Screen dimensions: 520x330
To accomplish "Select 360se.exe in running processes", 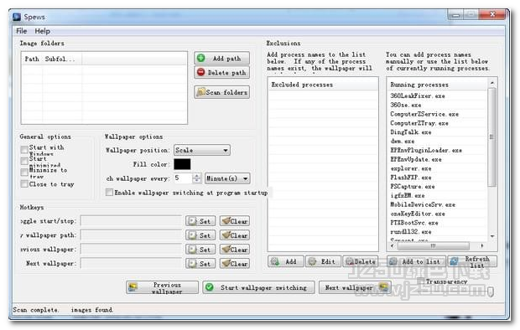I will click(x=406, y=105).
